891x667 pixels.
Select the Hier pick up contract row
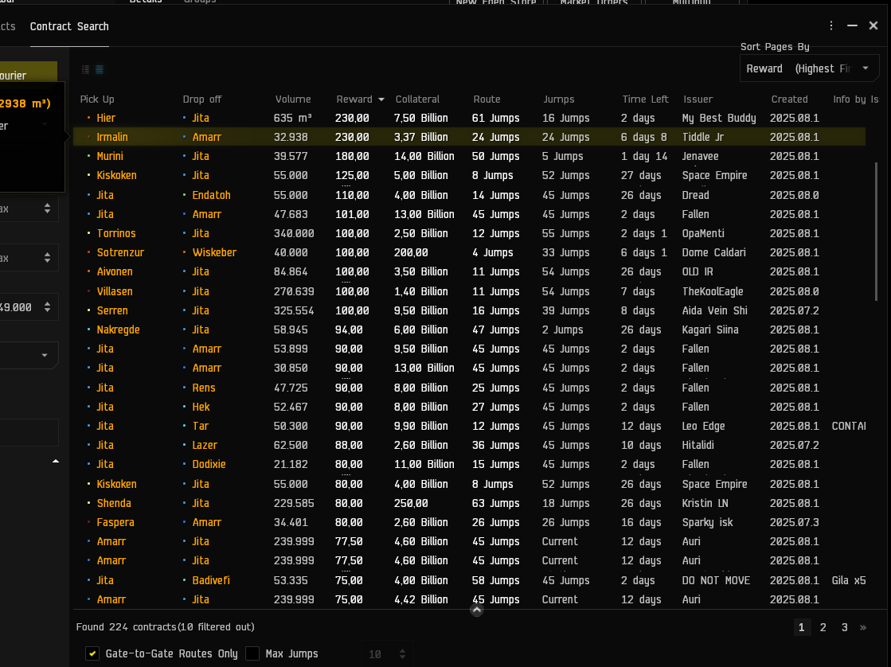click(469, 118)
